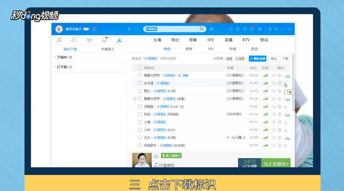This screenshot has width=344, height=191.
Task: Download the 小倩 song (05:31)
Action: 285,122
